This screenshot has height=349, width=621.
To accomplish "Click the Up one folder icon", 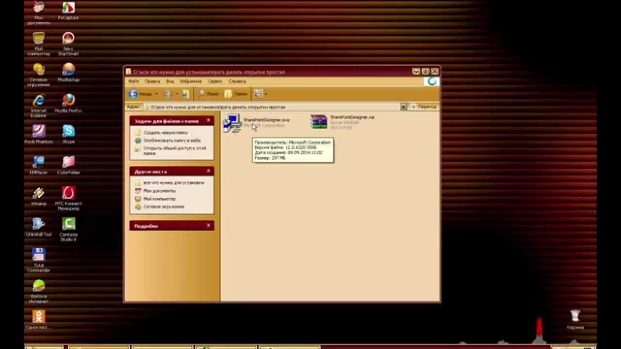I will tap(186, 94).
